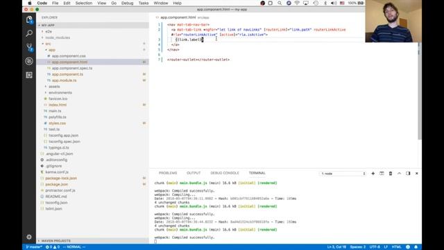Click the master git branch indicator
Image resolution: width=444 pixels, height=250 pixels.
(34, 247)
